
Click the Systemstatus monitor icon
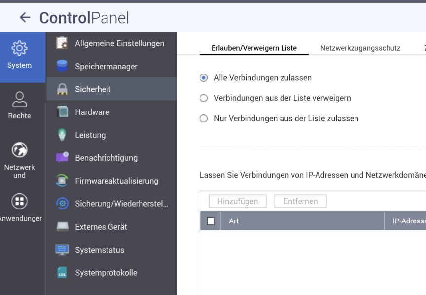[x=62, y=250]
